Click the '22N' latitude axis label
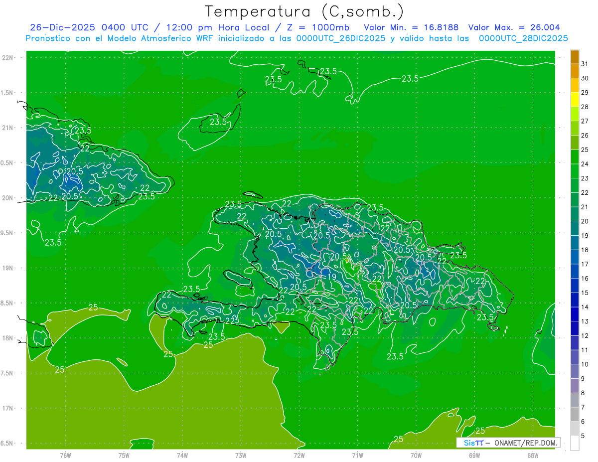Viewport: 598px width, 462px height. click(8, 58)
